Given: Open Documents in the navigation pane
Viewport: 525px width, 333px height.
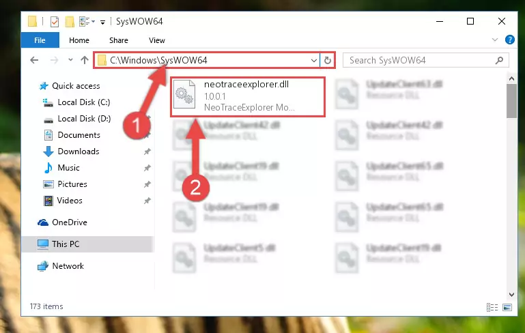Looking at the screenshot, I should pos(72,135).
